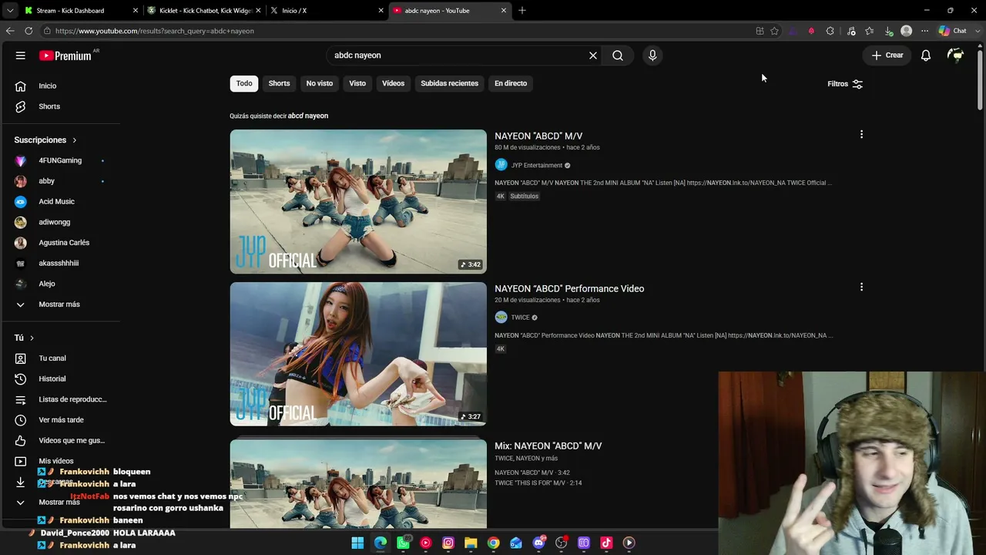
Task: Switch to the Stream - Kick Dashboard tab
Action: (x=81, y=11)
